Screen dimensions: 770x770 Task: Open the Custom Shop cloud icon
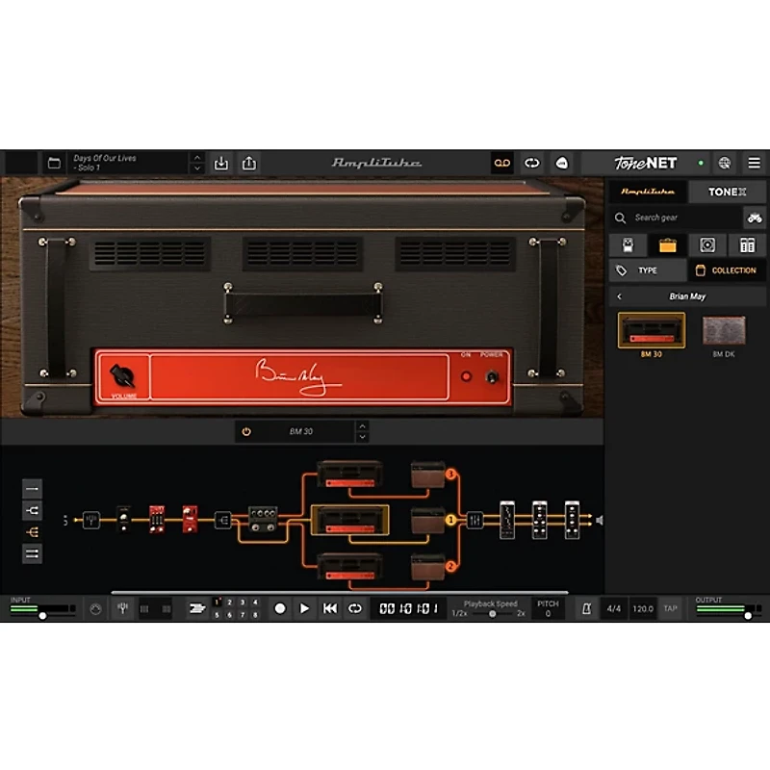[562, 163]
